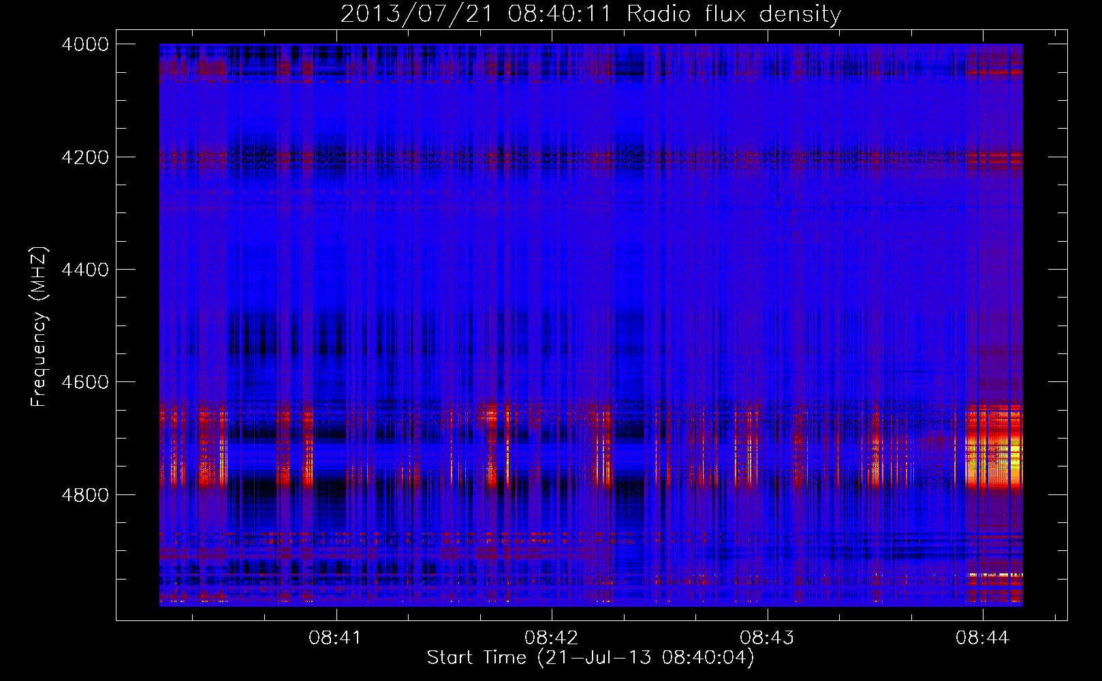
Task: Click the 4000 frequency tick label
Action: pos(85,44)
